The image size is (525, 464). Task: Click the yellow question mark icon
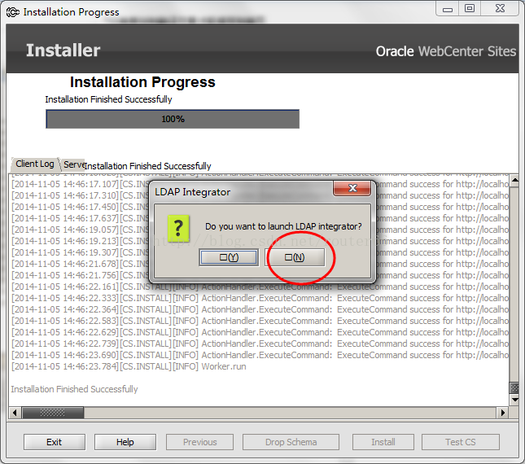coord(178,228)
